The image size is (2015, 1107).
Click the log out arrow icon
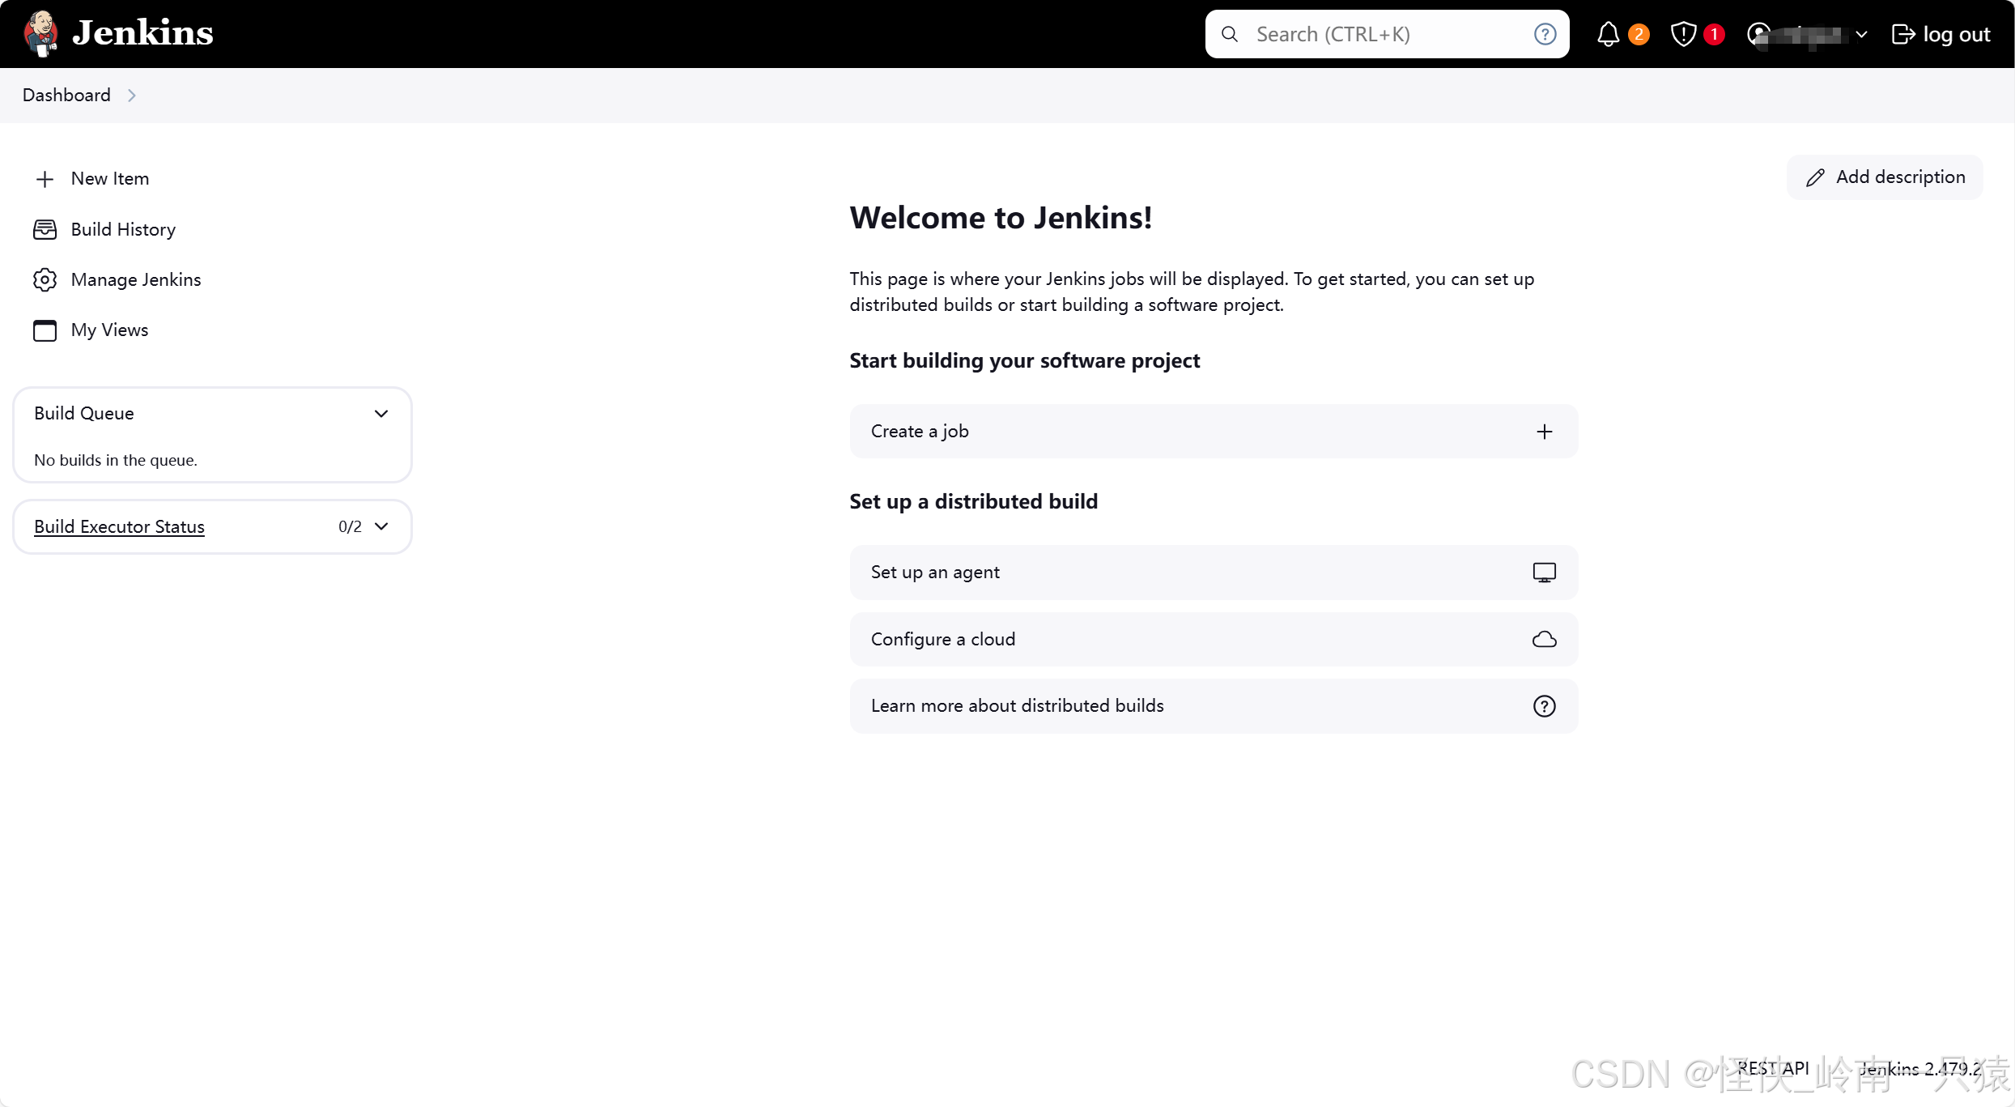click(x=1903, y=34)
